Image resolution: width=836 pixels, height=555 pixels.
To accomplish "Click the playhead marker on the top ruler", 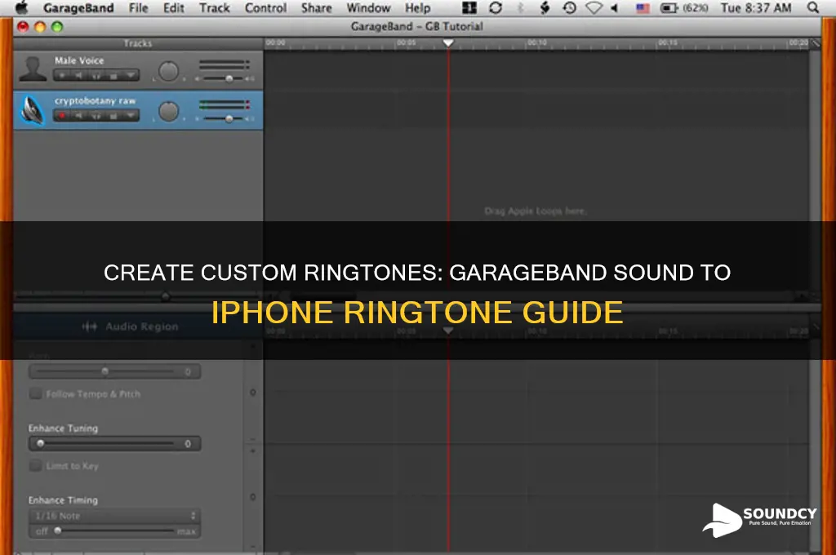I will click(x=448, y=42).
